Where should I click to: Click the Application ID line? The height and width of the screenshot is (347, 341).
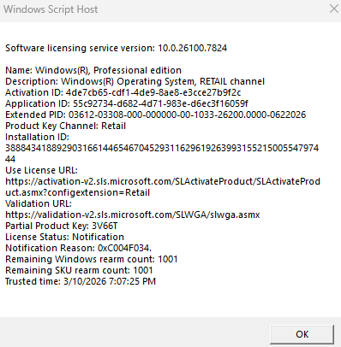pos(127,103)
